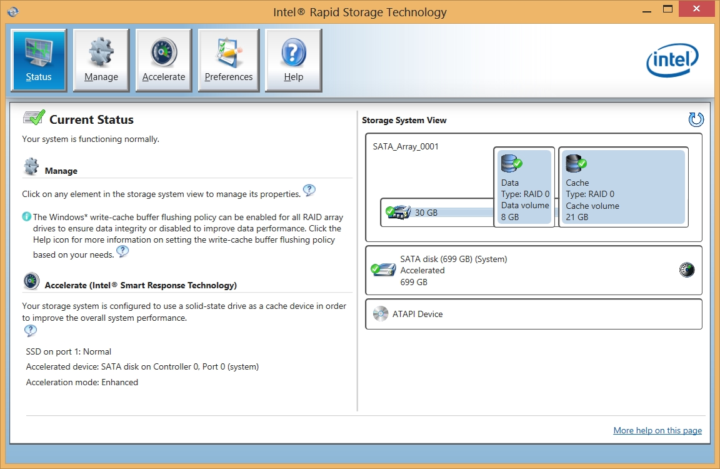This screenshot has height=469, width=720.
Task: Click the 30 GB SSD drive icon
Action: point(398,212)
